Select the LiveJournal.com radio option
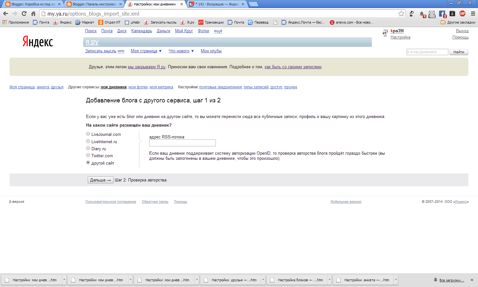This screenshot has height=287, width=478. (88, 134)
